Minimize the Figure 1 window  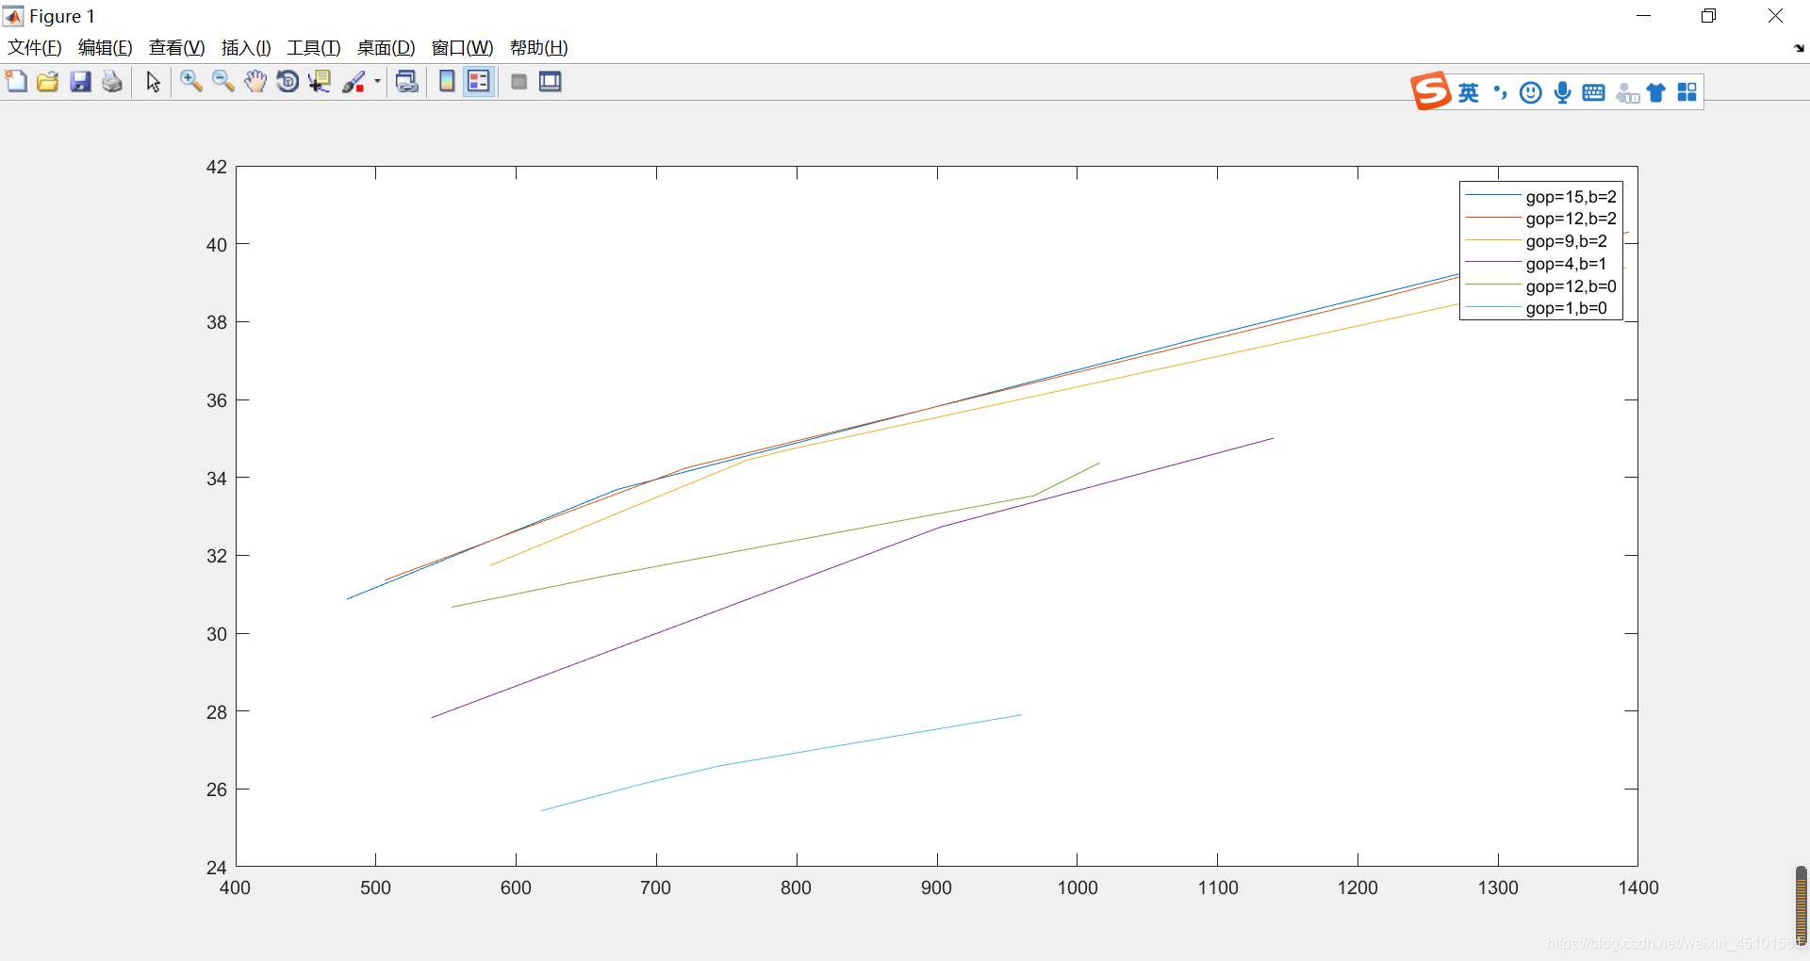[x=1643, y=16]
